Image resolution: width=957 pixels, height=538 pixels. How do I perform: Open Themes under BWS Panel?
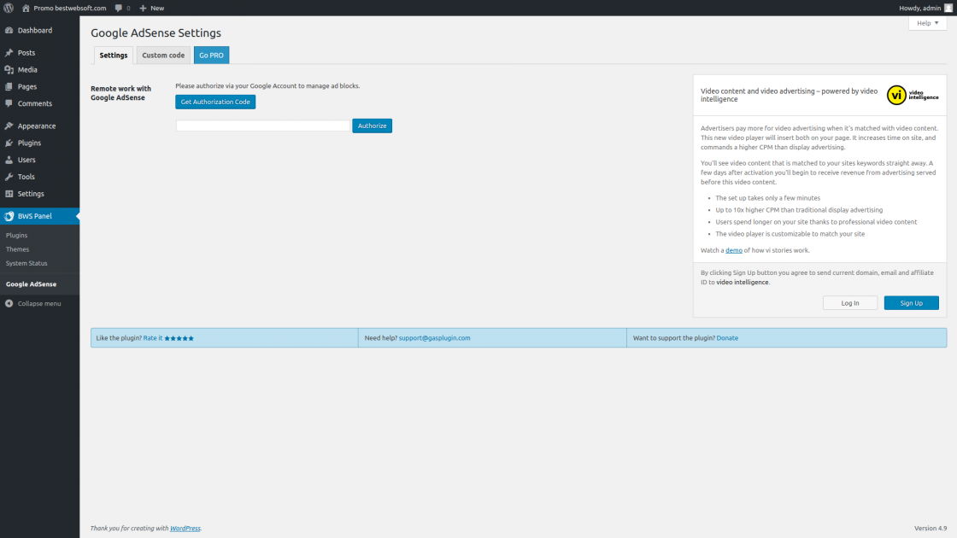17,249
